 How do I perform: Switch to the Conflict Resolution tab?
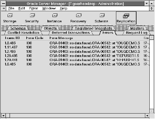point(23,33)
